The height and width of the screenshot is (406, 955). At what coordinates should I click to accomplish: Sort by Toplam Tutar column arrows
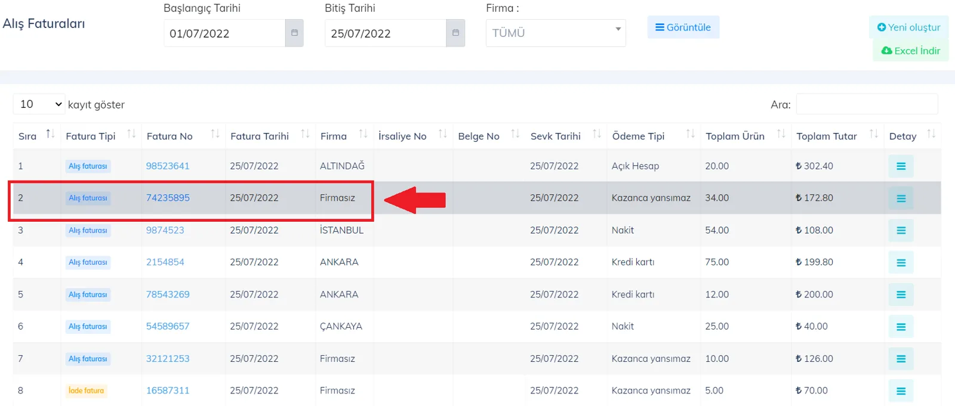pyautogui.click(x=874, y=134)
